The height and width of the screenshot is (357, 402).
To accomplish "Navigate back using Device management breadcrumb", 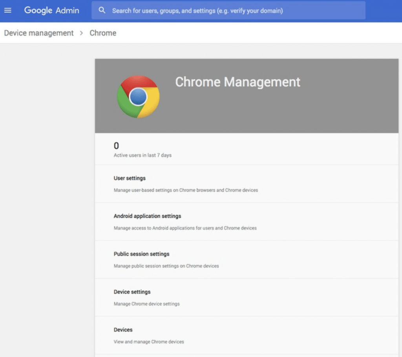I will (38, 33).
